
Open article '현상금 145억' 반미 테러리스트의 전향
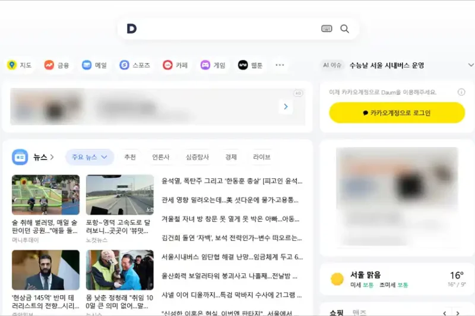tap(46, 302)
